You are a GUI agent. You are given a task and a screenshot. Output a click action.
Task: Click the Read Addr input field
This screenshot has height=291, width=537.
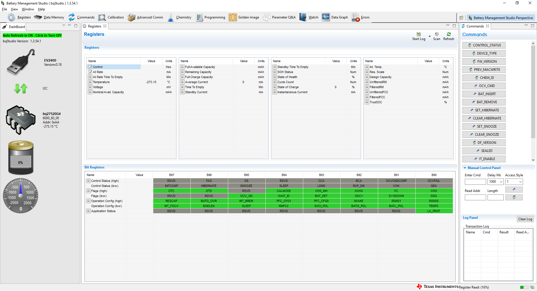pyautogui.click(x=475, y=197)
